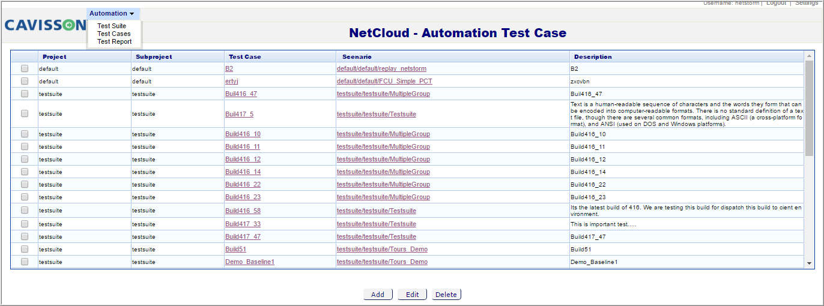Click description 'This is important test.....'
824x306 pixels.
coord(603,224)
